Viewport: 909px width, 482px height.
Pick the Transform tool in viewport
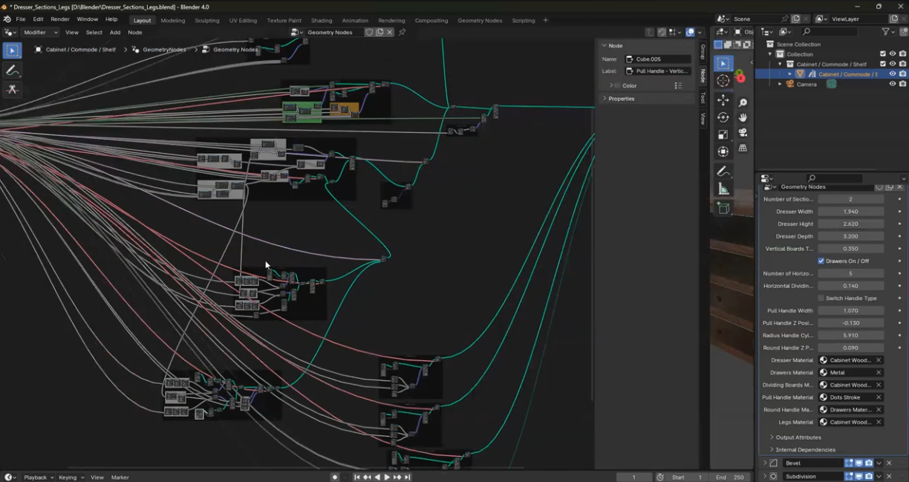[723, 152]
